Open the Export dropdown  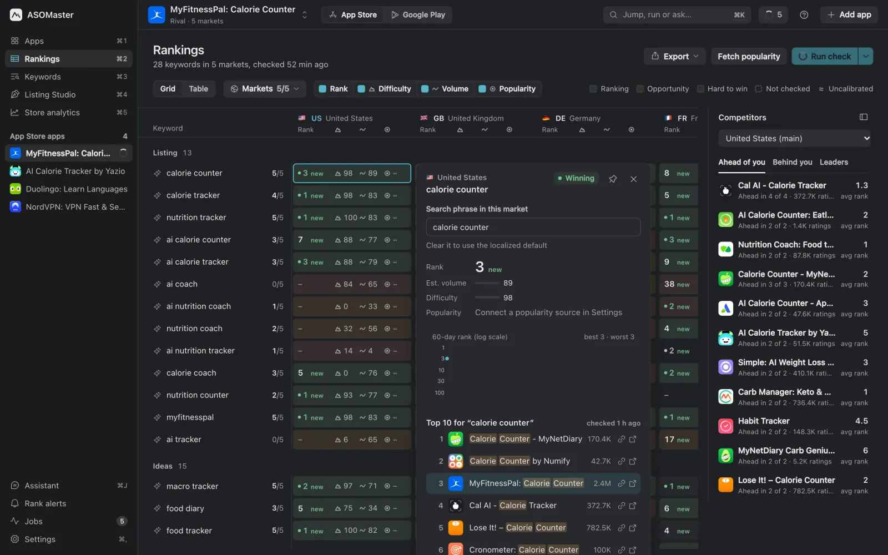675,56
